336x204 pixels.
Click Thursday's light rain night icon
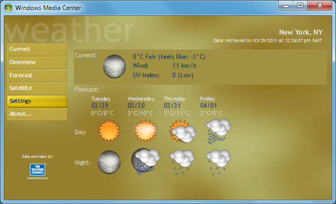coord(182,162)
